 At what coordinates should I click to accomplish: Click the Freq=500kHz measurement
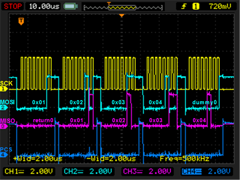pyautogui.click(x=184, y=159)
